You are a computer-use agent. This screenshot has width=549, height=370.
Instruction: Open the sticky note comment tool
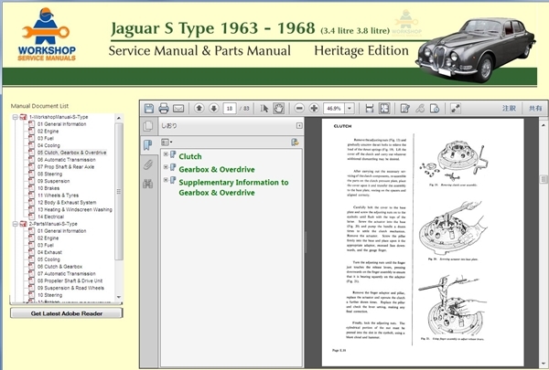(x=405, y=109)
